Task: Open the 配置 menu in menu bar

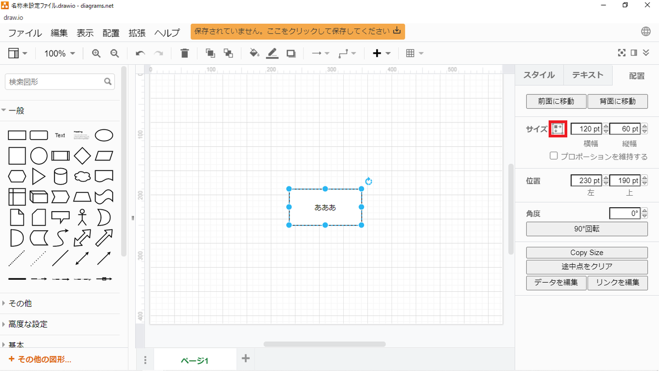Action: (x=111, y=32)
